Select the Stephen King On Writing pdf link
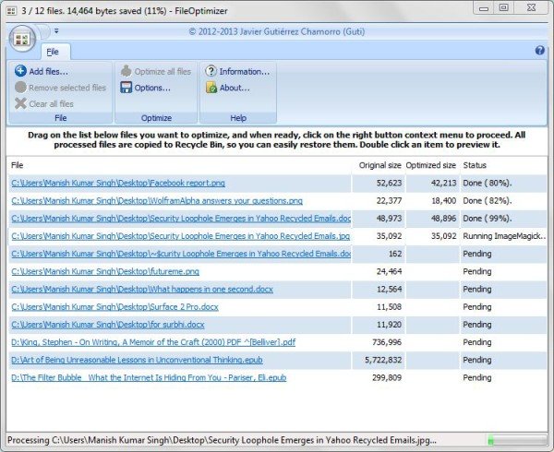 [153, 342]
